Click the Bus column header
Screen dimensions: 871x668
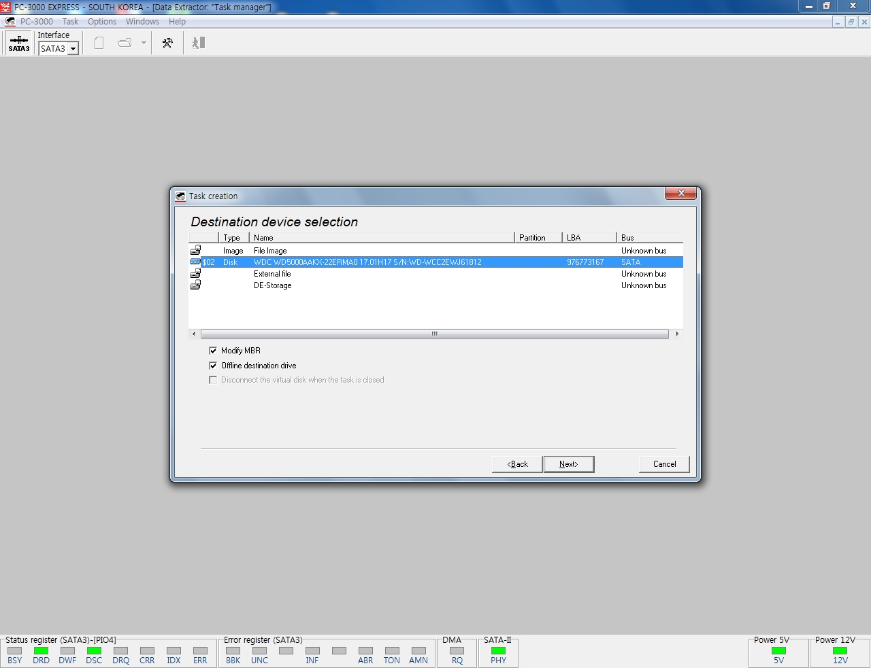[650, 238]
